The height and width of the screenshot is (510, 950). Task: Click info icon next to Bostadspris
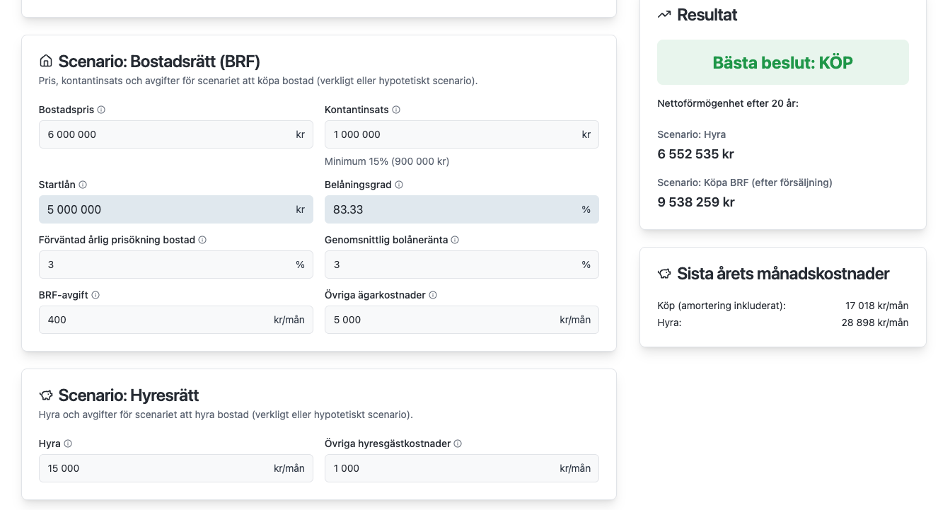(101, 110)
